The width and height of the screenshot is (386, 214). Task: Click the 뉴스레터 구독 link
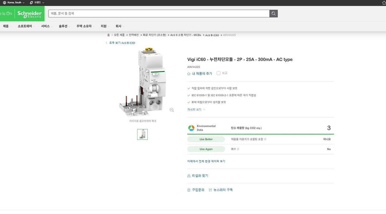[223, 190]
